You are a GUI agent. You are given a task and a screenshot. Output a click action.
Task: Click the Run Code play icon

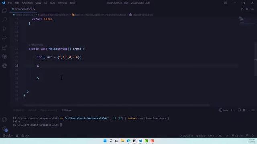(x=242, y=9)
